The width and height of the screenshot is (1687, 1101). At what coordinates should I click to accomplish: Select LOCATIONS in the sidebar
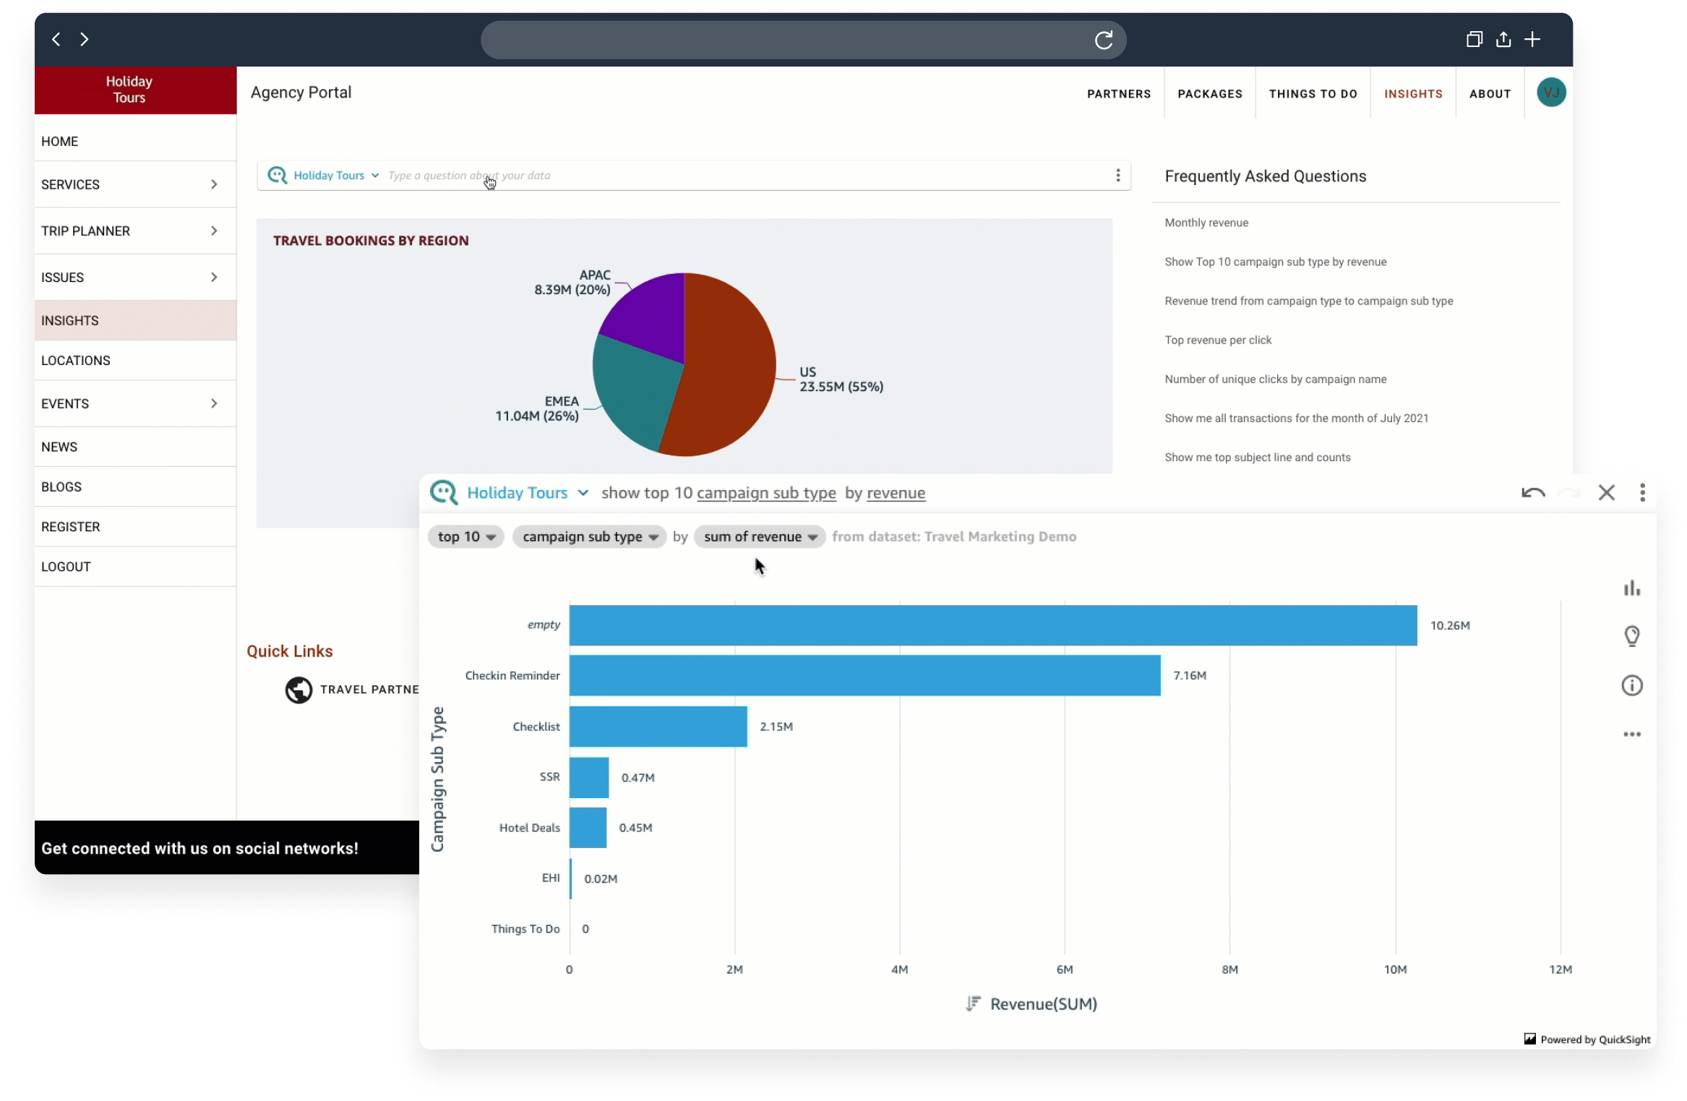coord(76,361)
